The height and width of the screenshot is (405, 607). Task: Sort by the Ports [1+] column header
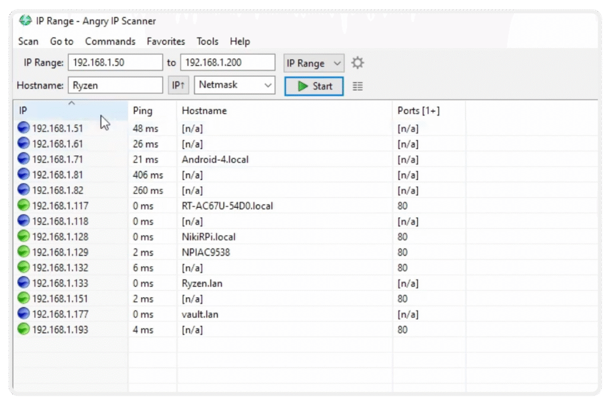coord(429,111)
